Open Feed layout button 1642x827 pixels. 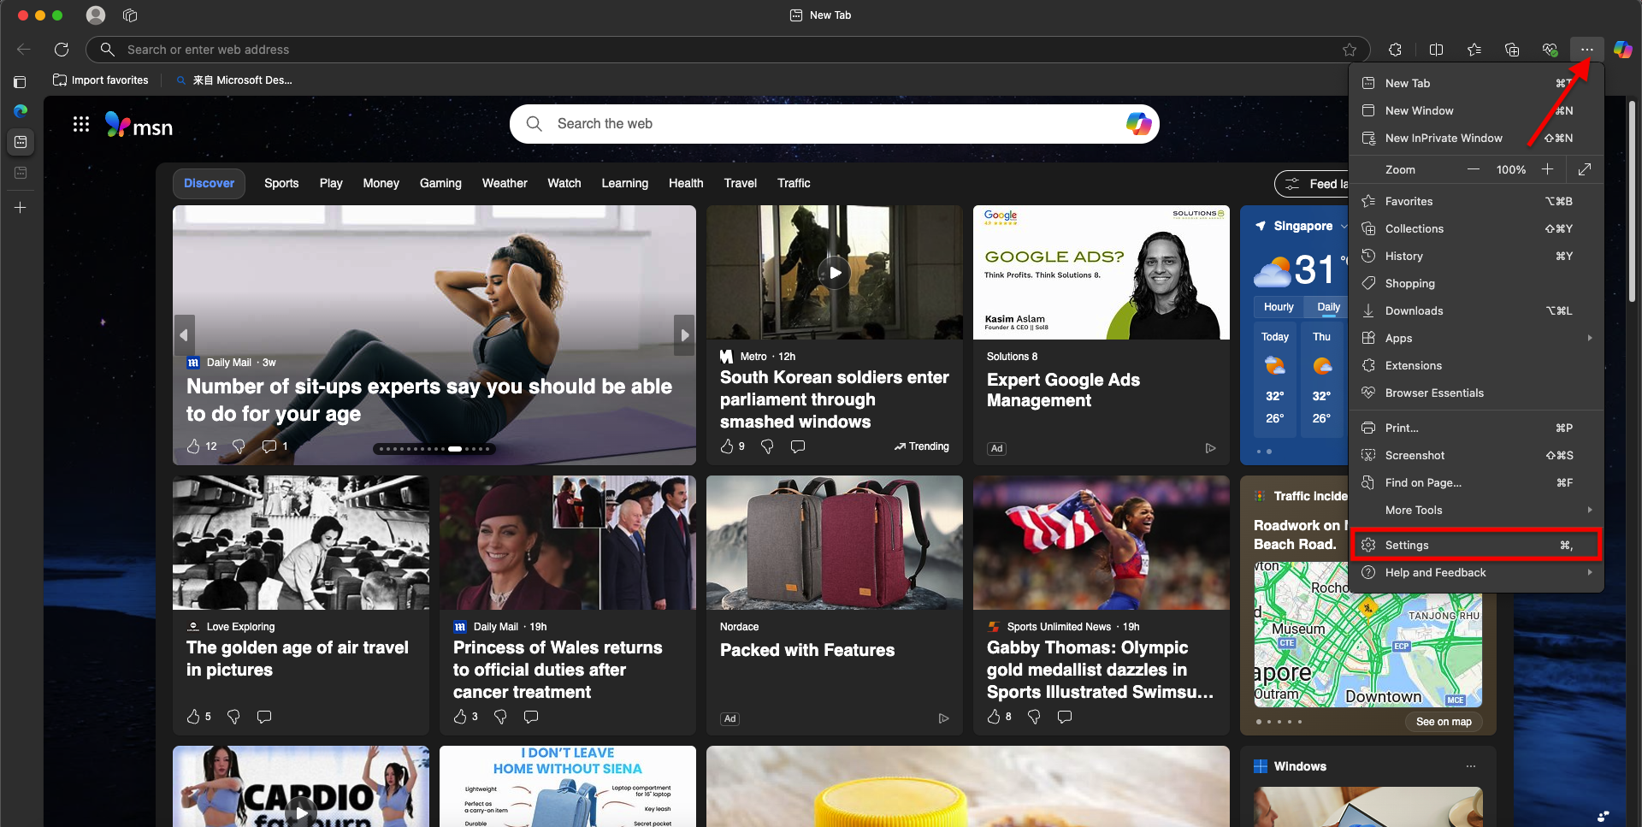click(x=1312, y=184)
